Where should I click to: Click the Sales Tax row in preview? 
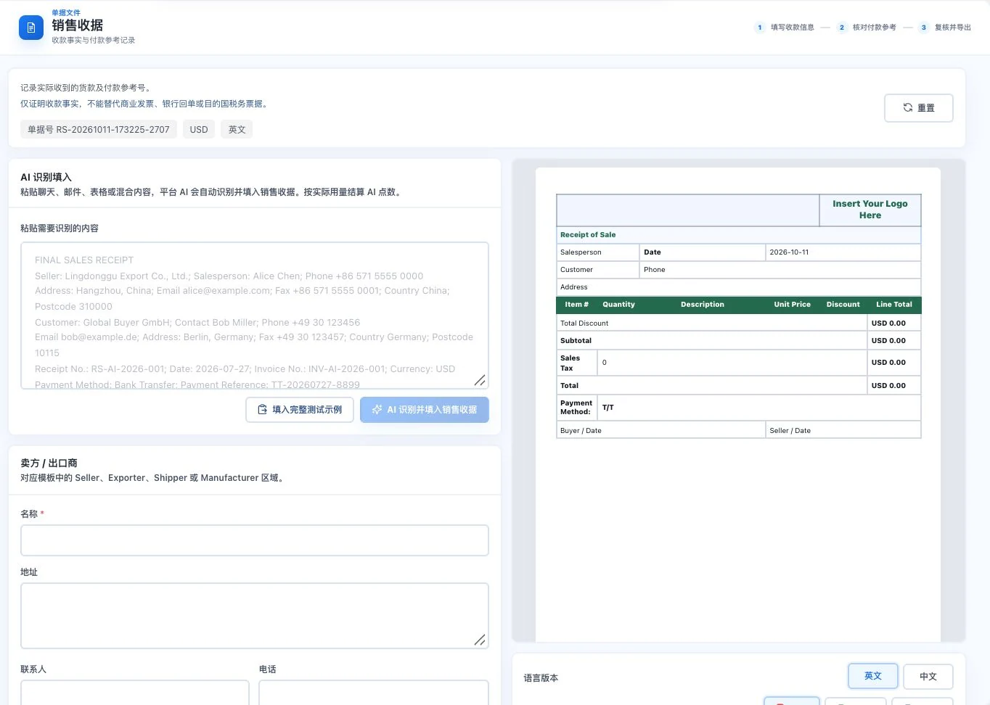pyautogui.click(x=739, y=363)
